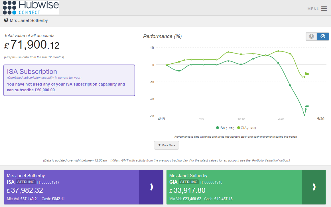The width and height of the screenshot is (331, 207).
Task: Open the GIA account with the arrow button
Action: [x=314, y=187]
